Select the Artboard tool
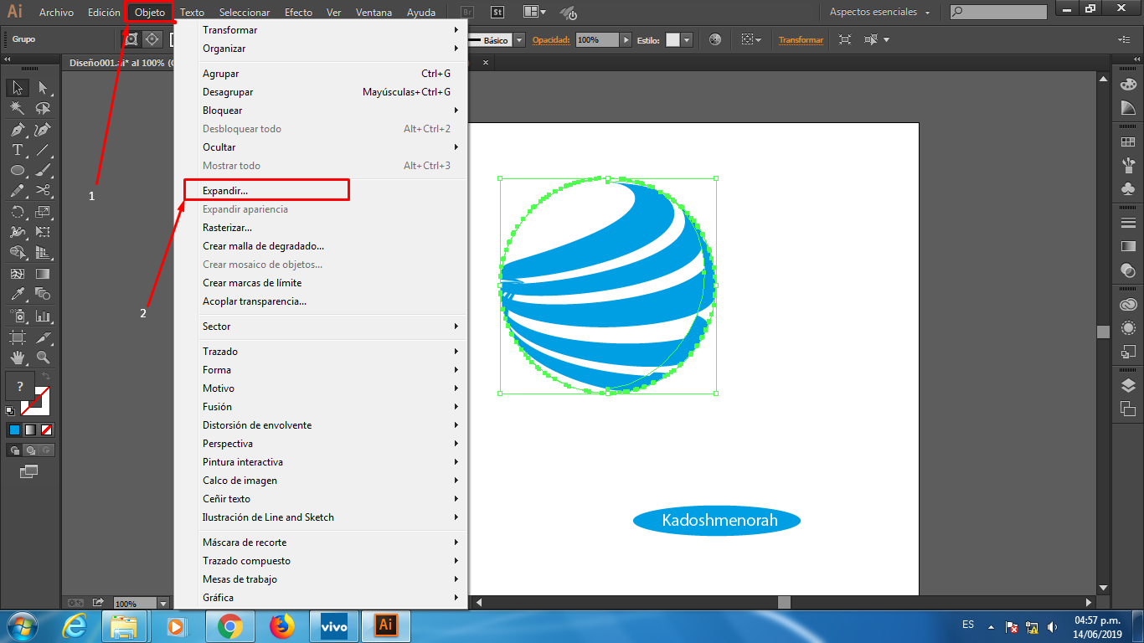This screenshot has width=1144, height=643. pos(18,337)
